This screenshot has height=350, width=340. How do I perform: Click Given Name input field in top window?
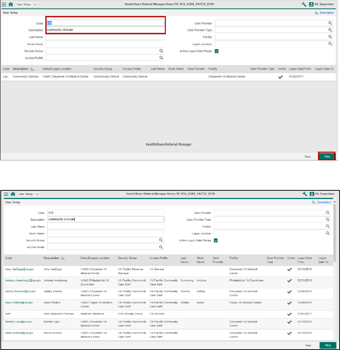point(105,44)
